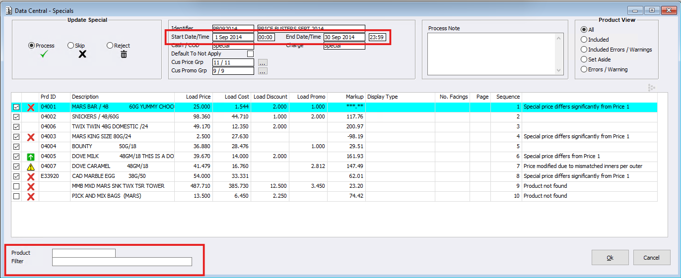Viewport: 681px width, 278px height.
Task: Click the Page column header
Action: [x=479, y=97]
